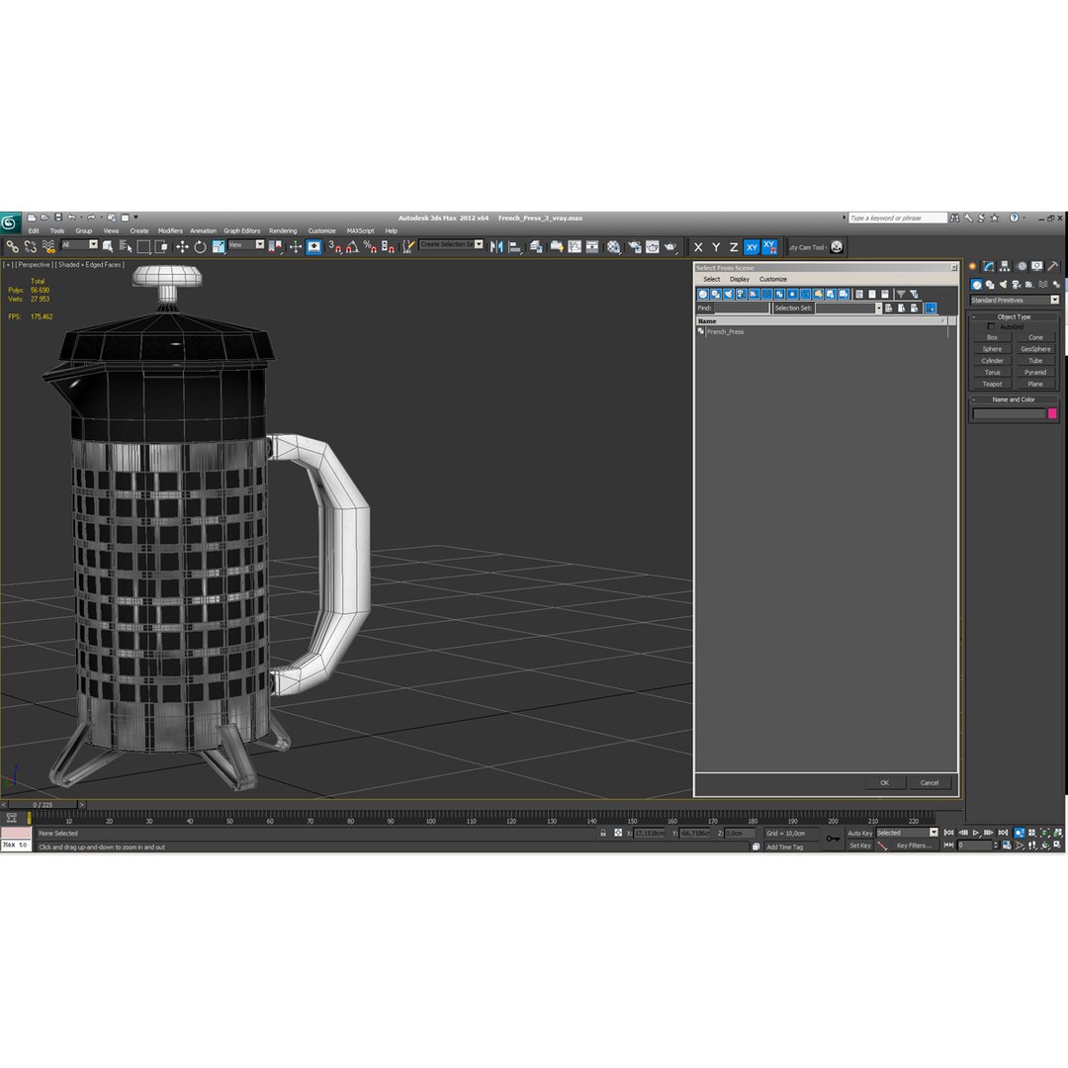Image resolution: width=1068 pixels, height=1068 pixels.
Task: Open the key Selected dropdown
Action: (907, 833)
